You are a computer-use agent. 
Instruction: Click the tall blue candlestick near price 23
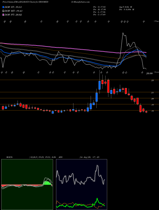pos(100,85)
